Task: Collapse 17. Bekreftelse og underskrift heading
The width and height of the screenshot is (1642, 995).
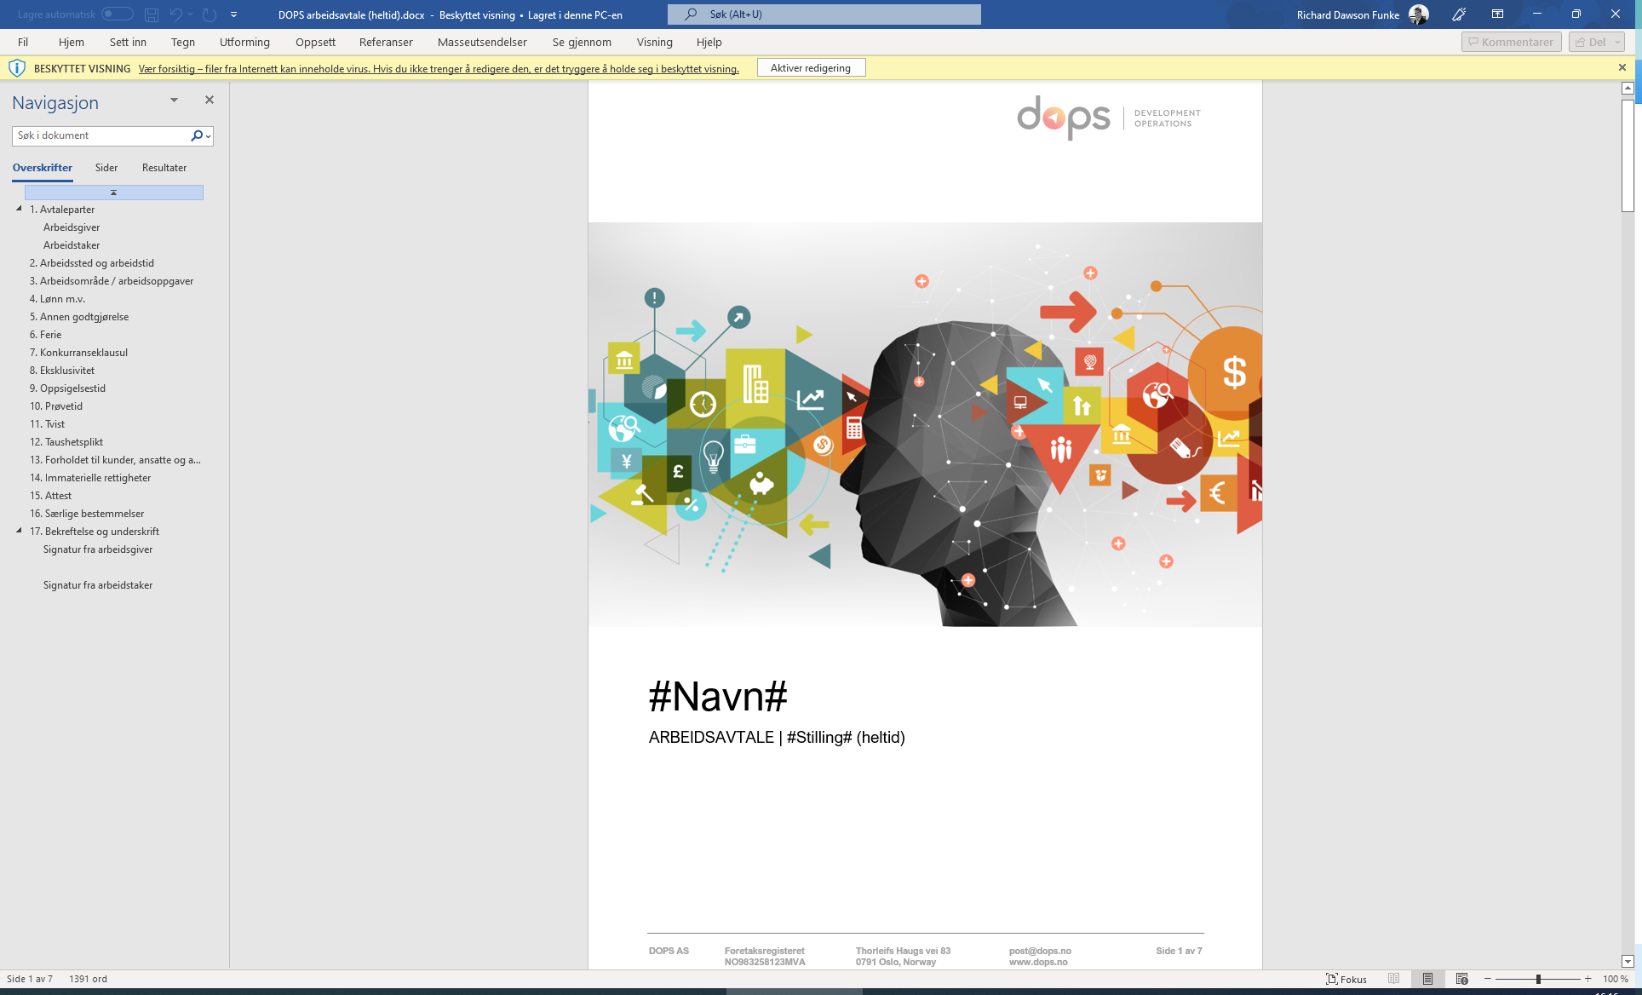Action: point(19,531)
